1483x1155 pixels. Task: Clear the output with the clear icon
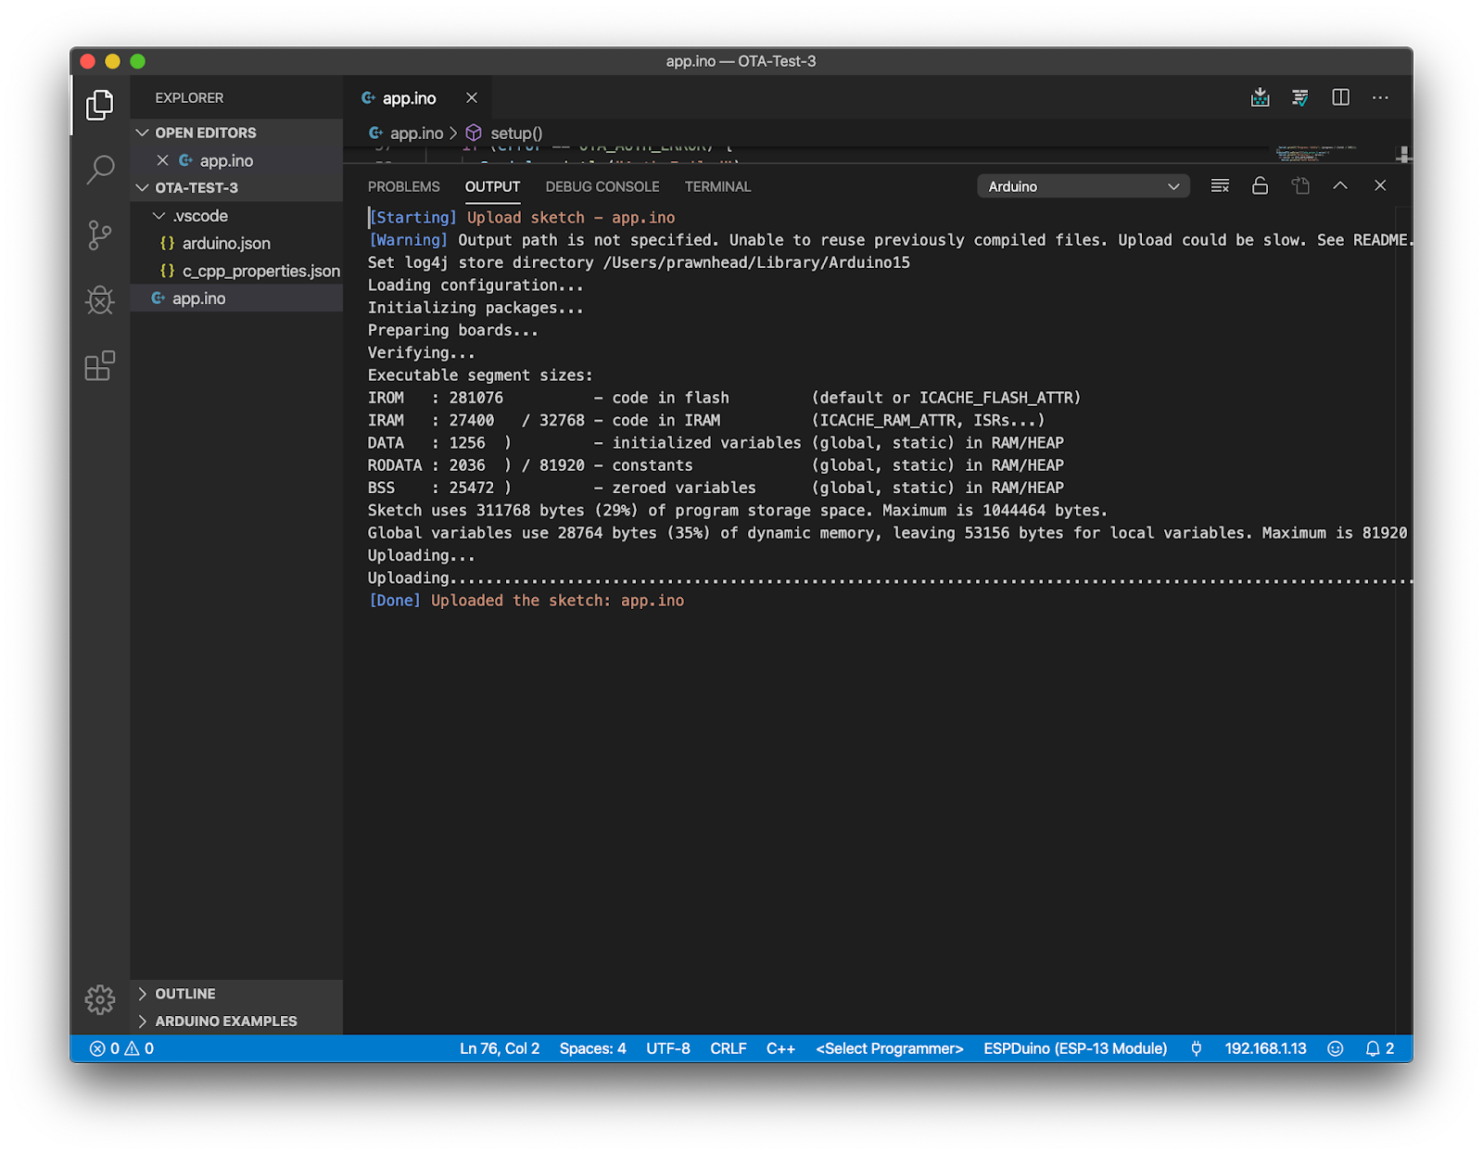[x=1220, y=185]
